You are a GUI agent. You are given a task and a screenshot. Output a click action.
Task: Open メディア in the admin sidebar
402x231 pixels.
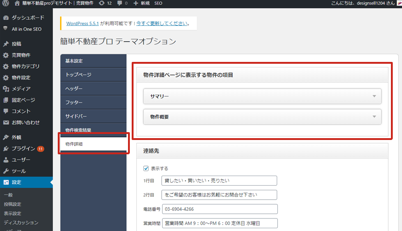click(x=21, y=89)
